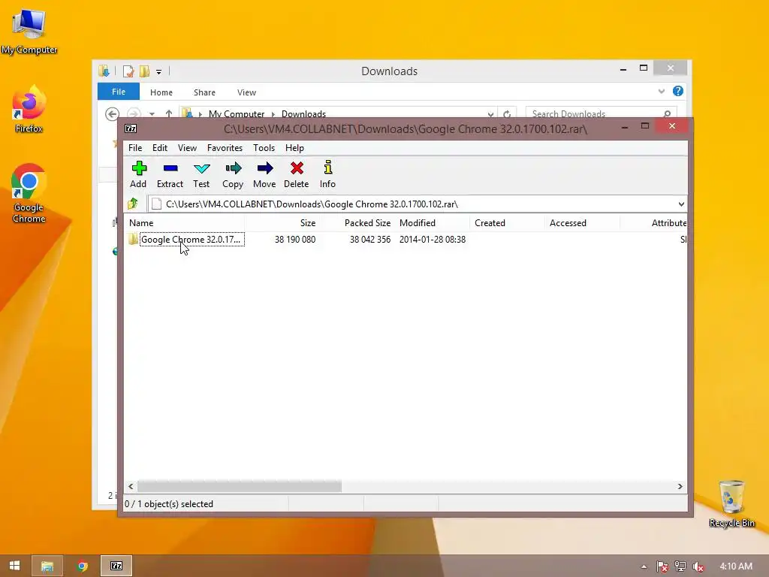This screenshot has width=769, height=577.
Task: Expand the ribbon chevron in Downloads window
Action: point(661,91)
